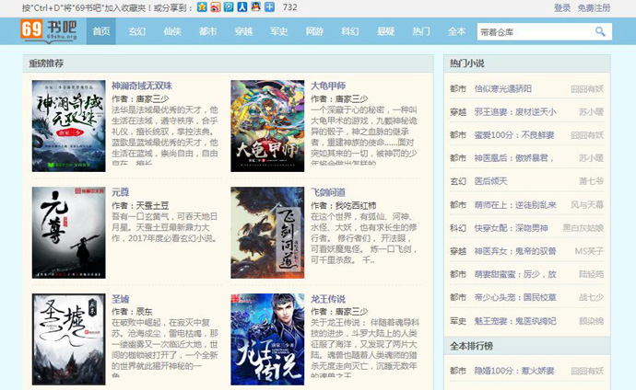This screenshot has height=390, width=636.
Task: Open the 玄幻 category tab
Action: [x=137, y=31]
